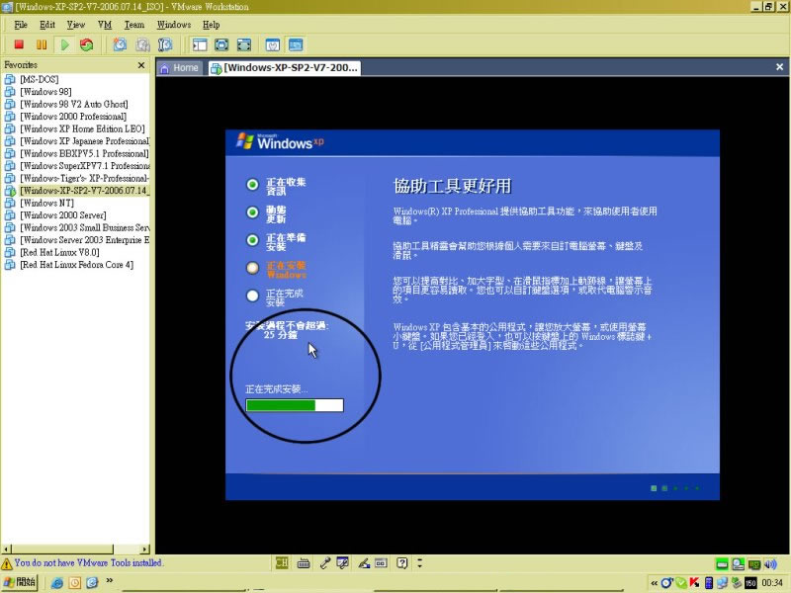Click the green Power On play button
Viewport: 791px width, 593px height.
64,44
